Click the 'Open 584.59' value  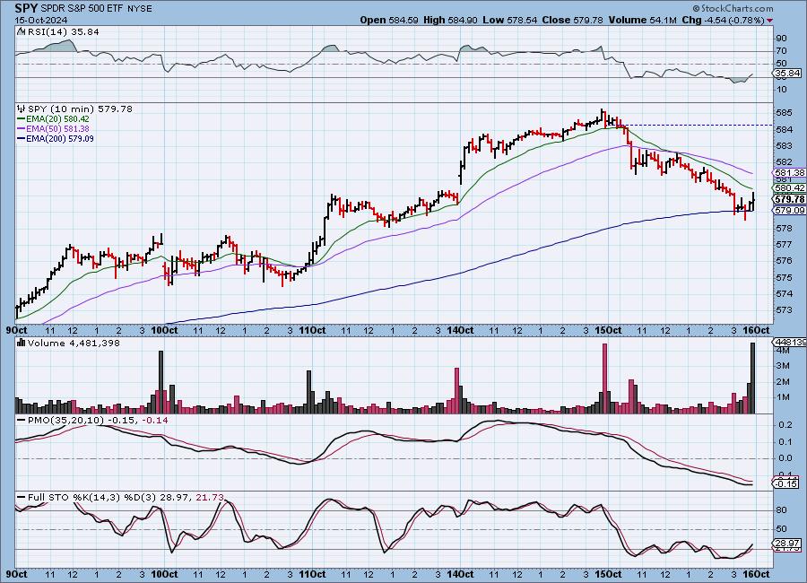point(388,20)
